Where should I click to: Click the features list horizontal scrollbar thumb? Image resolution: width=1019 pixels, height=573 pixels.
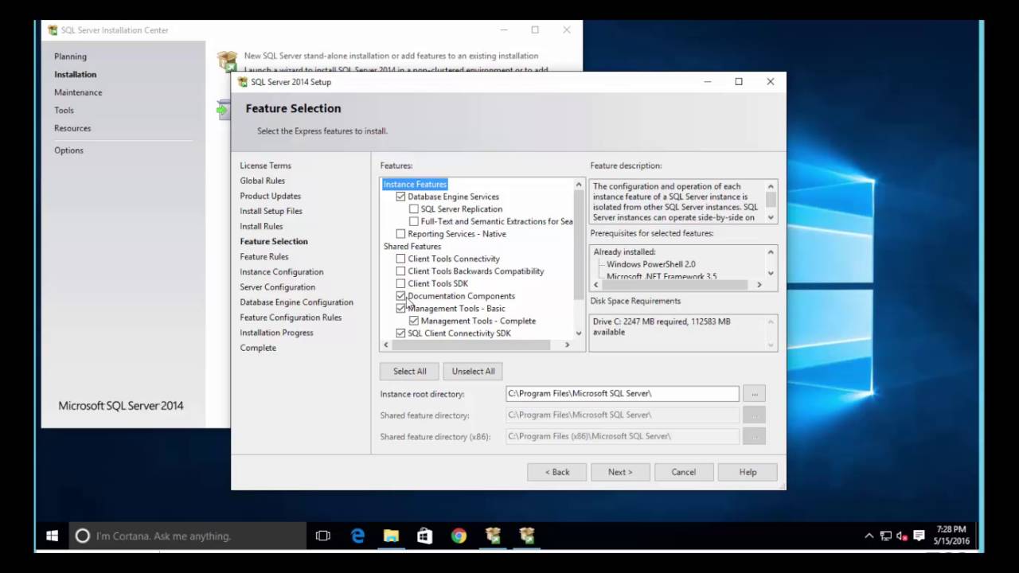tap(471, 345)
